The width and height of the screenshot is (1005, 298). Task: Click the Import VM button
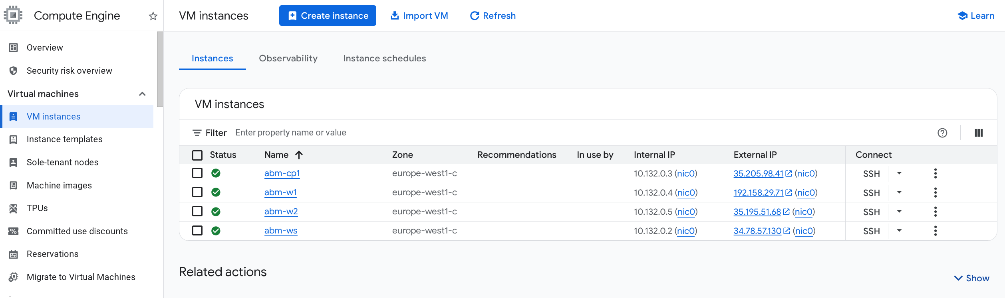pyautogui.click(x=419, y=16)
